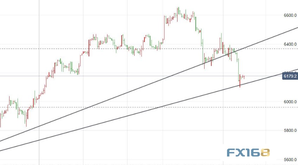Click where upper trend line meets upper dashed line
Screen dimensions: 298x165
point(241,49)
